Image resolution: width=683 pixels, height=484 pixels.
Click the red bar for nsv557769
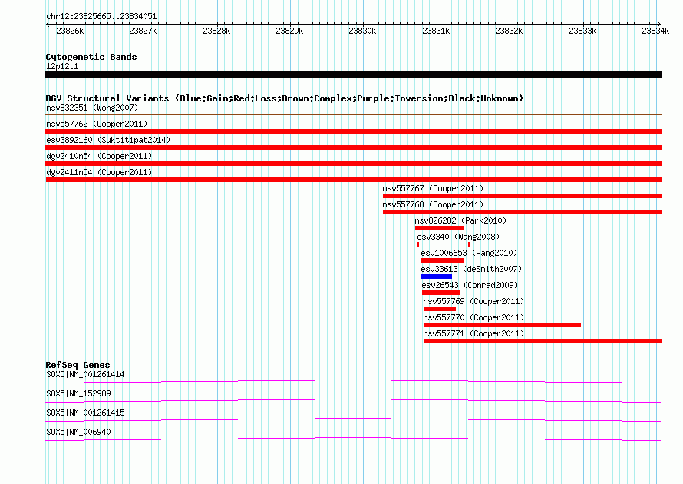[x=440, y=309]
